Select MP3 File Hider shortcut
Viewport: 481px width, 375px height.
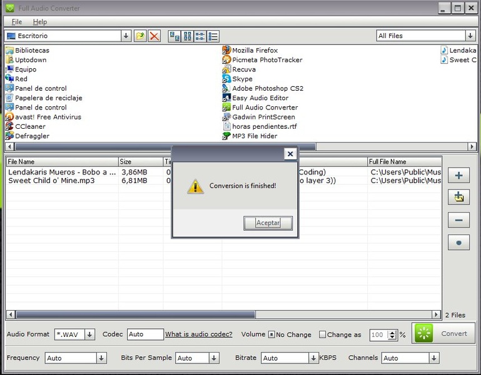(x=250, y=136)
